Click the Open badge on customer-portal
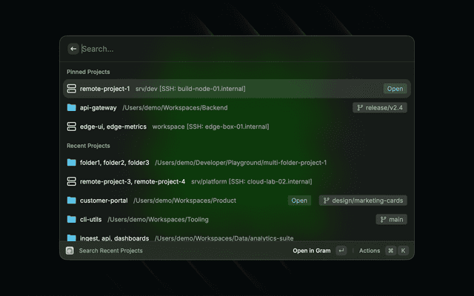Screen dimensions: 474x296 (x=299, y=201)
